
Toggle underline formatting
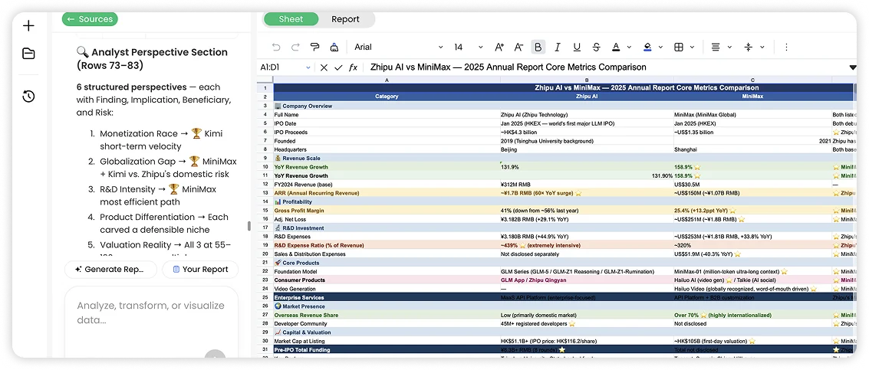tap(577, 47)
